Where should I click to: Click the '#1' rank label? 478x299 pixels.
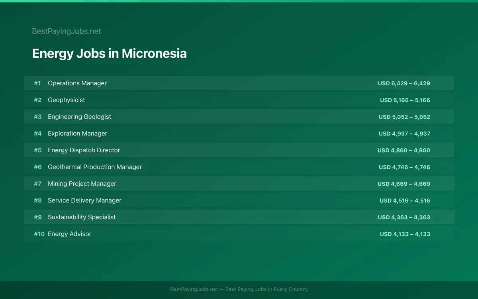coord(37,83)
